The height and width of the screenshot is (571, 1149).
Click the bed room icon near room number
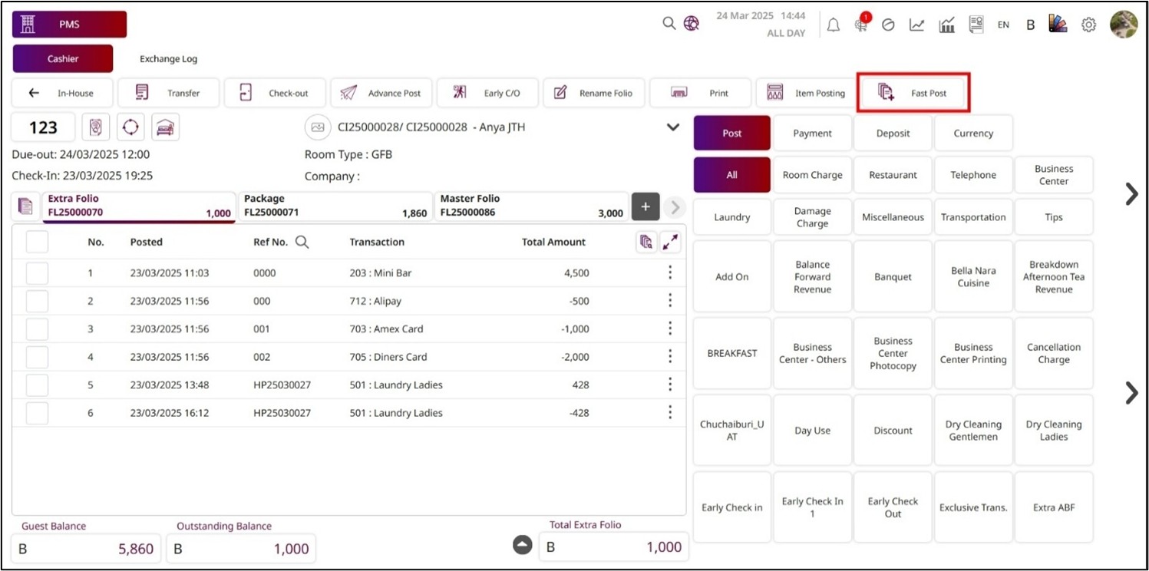pyautogui.click(x=165, y=127)
